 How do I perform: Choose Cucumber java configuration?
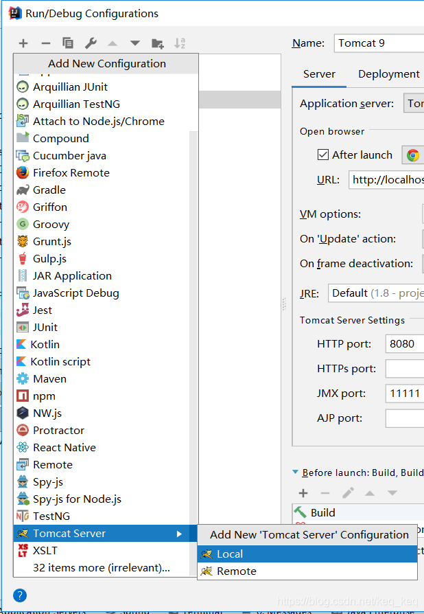102,156
